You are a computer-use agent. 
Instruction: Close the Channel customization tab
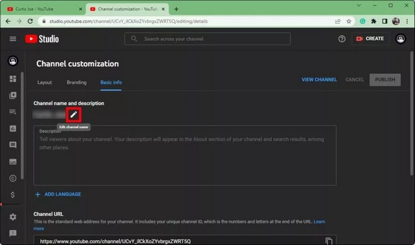coord(163,9)
